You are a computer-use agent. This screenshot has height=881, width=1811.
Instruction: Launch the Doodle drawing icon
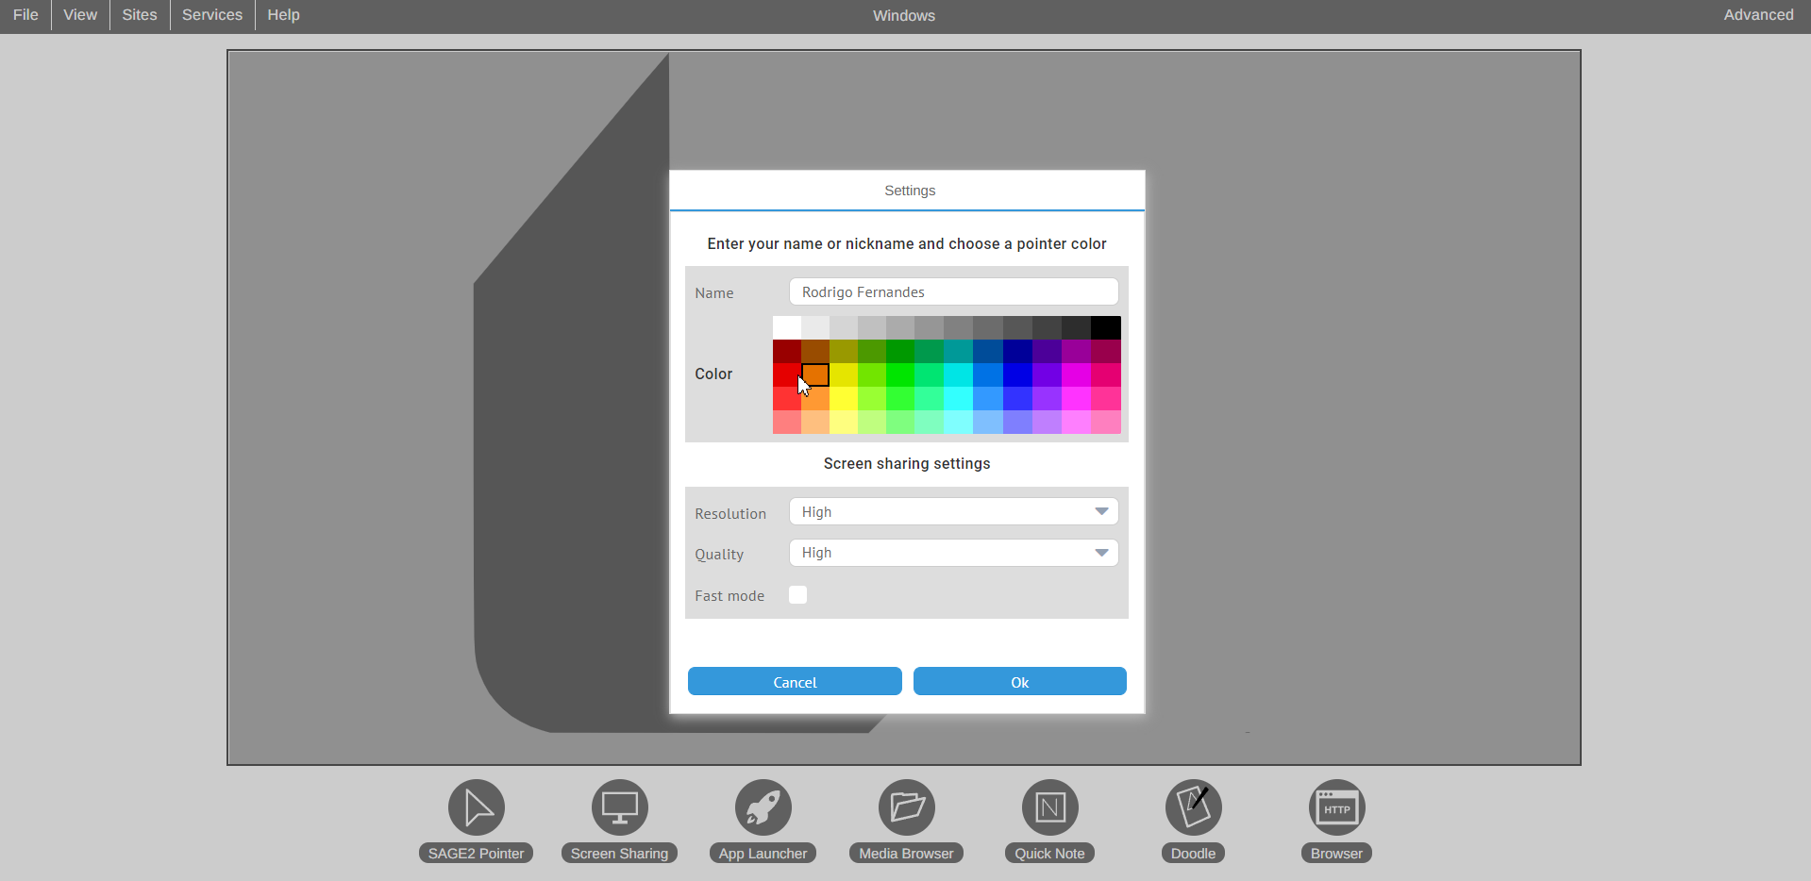1194,807
